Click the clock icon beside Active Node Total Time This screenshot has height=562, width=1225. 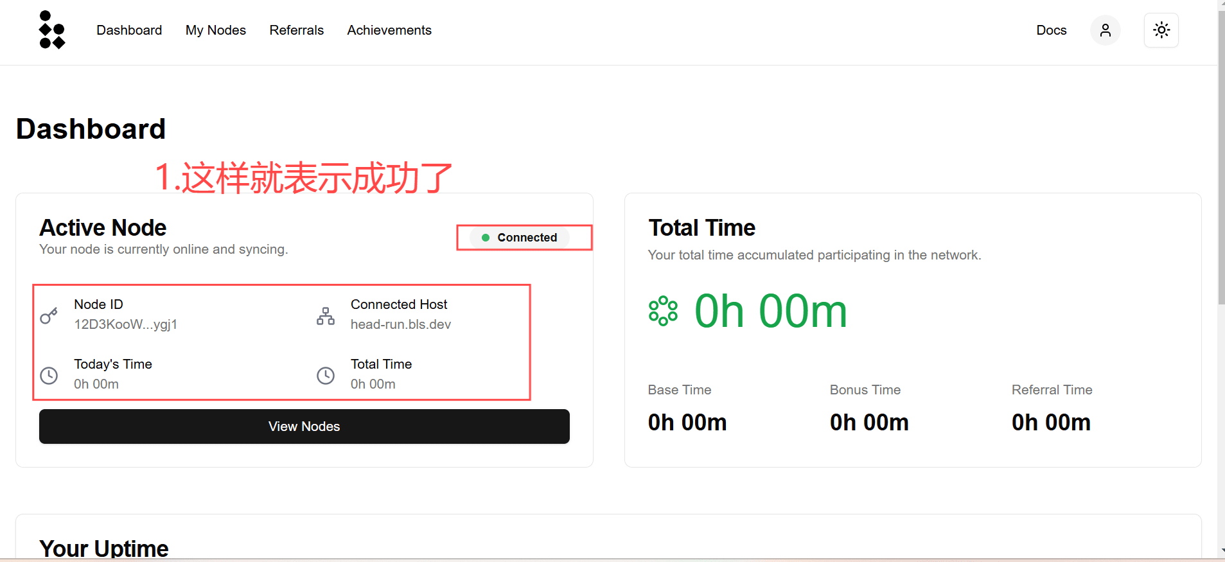tap(326, 375)
